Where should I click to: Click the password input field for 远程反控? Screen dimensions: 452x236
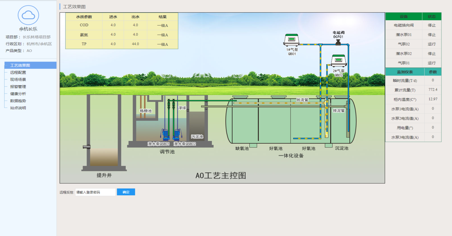(95, 192)
